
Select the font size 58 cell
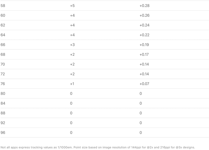click(x=3, y=5)
